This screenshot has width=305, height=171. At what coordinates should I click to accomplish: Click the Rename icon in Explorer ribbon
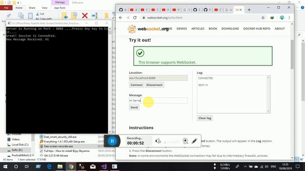95,16
